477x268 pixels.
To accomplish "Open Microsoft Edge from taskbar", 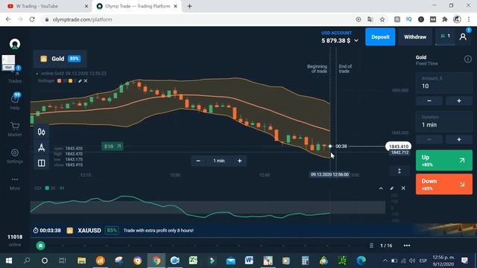I will coord(361,261).
